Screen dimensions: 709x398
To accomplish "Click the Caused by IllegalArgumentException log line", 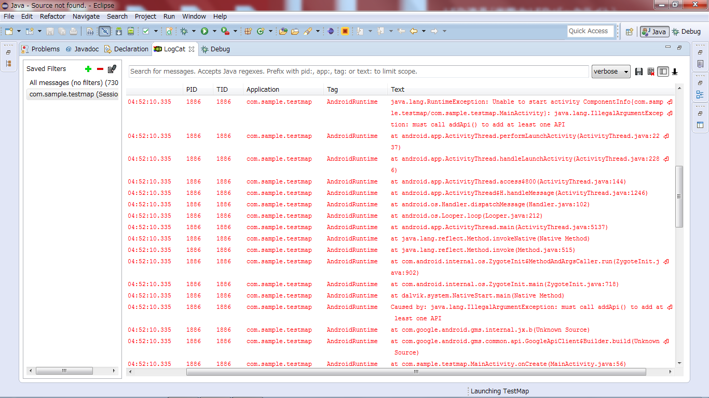I will (401, 312).
